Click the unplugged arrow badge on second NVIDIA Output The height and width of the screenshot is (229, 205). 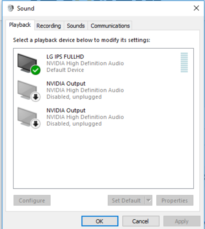tap(36, 124)
